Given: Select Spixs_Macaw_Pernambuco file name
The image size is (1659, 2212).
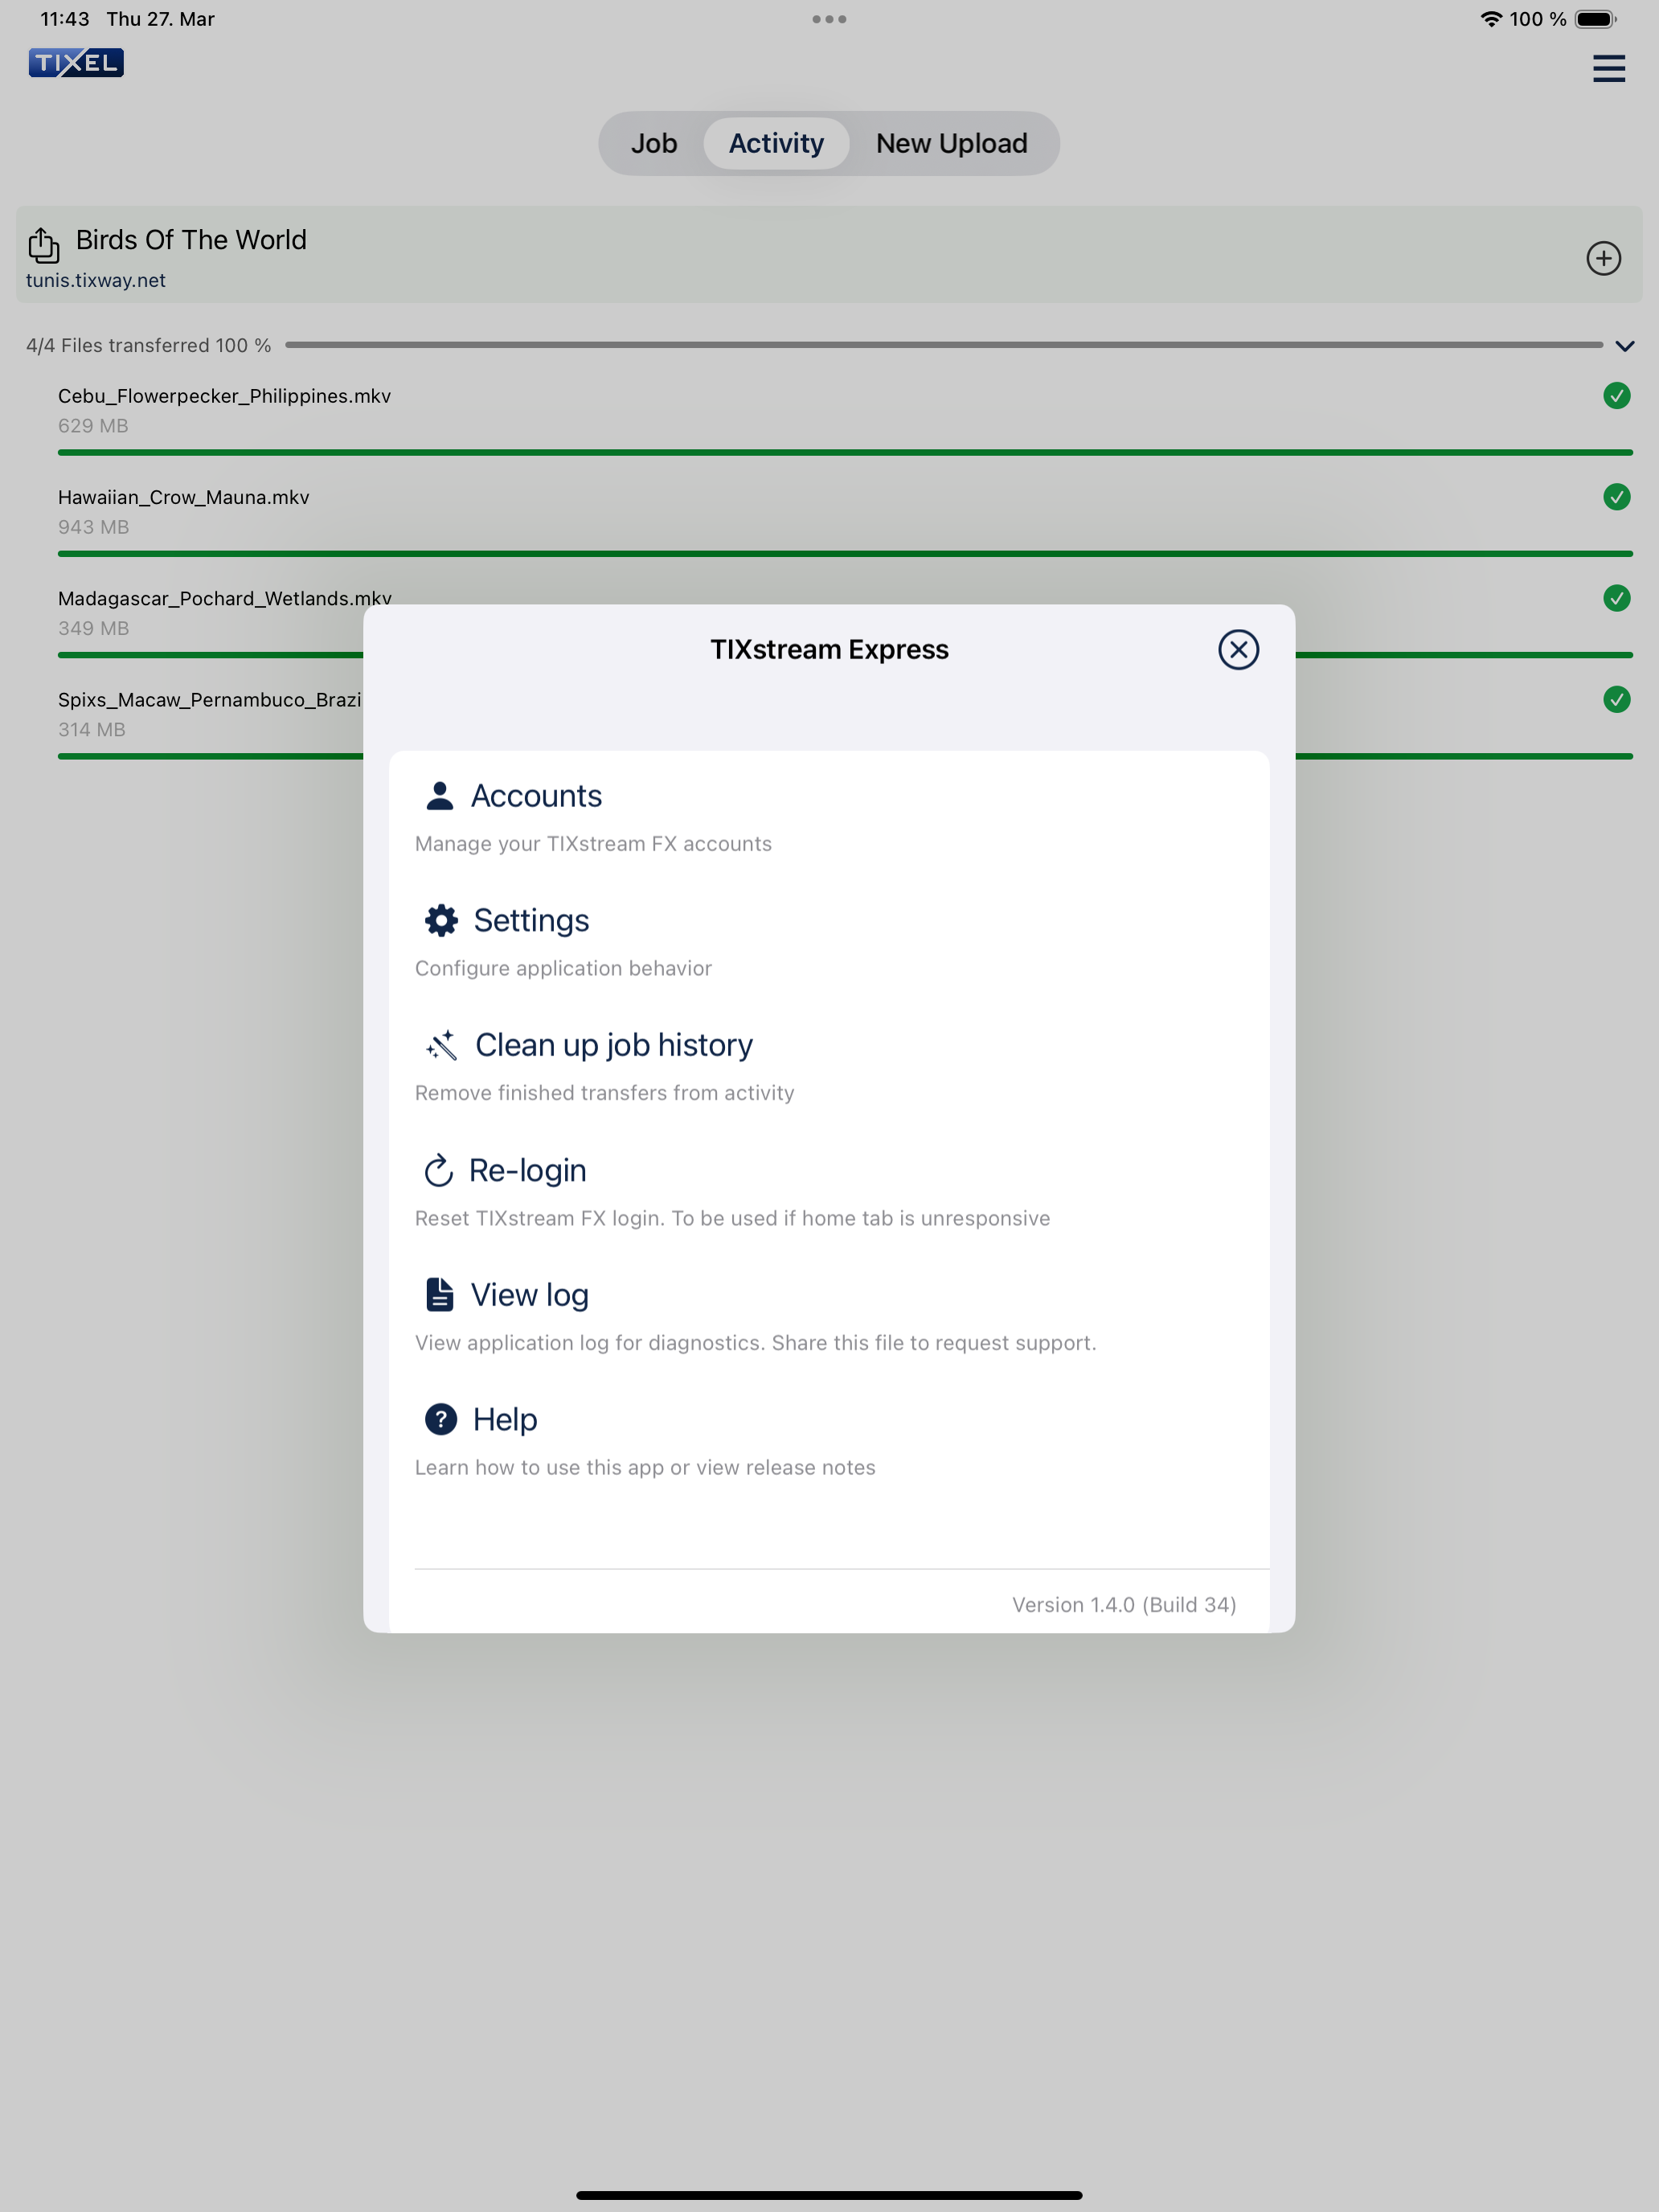Looking at the screenshot, I should (210, 699).
